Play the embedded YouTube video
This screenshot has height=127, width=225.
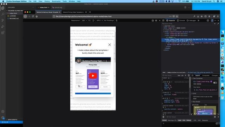(93, 76)
